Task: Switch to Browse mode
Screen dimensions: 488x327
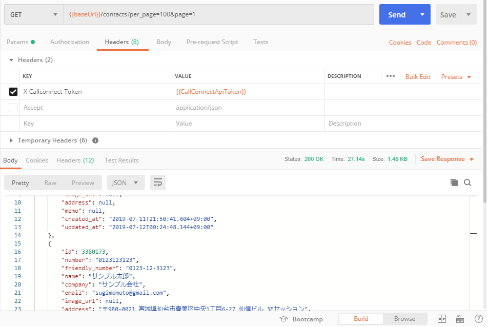Action: point(404,319)
